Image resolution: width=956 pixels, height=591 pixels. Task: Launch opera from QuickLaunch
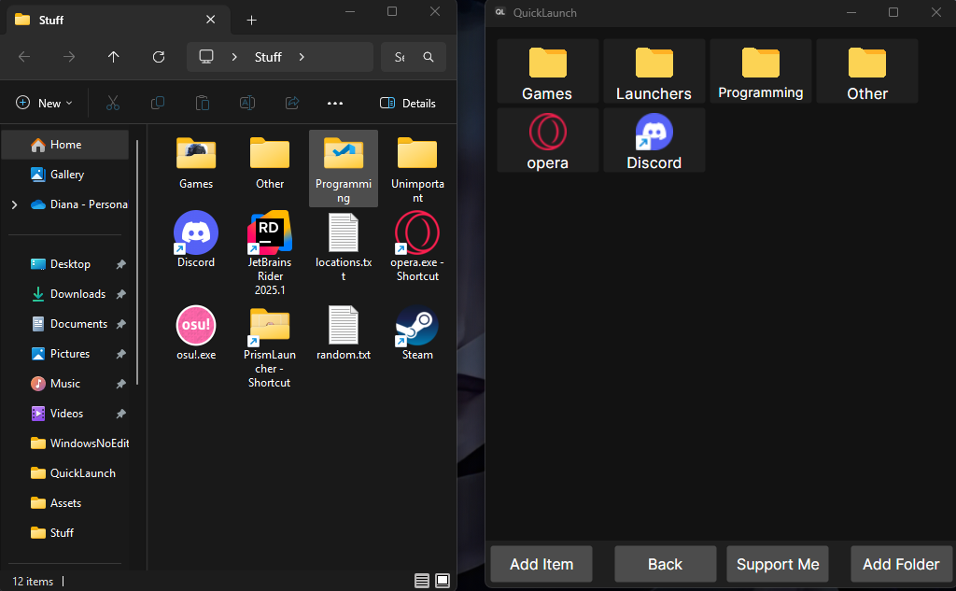click(x=547, y=140)
